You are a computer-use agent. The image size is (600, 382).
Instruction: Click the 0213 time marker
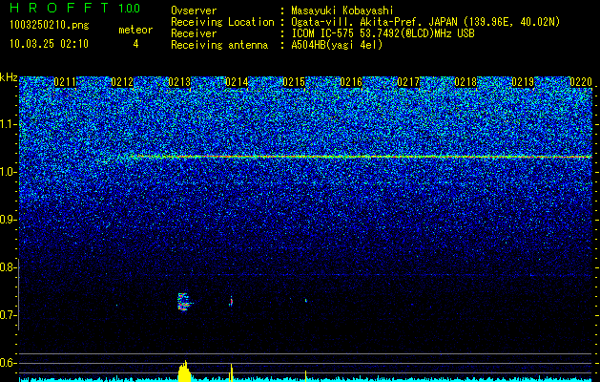[179, 82]
